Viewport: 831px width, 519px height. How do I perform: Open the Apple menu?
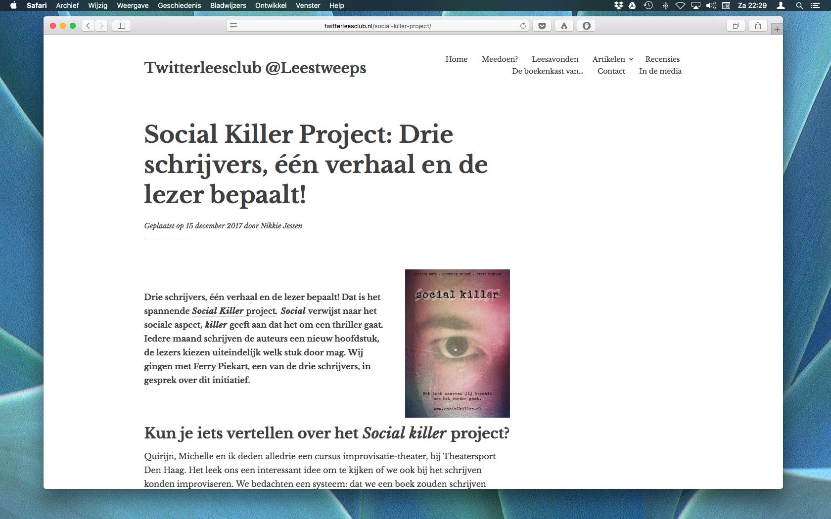(x=13, y=5)
